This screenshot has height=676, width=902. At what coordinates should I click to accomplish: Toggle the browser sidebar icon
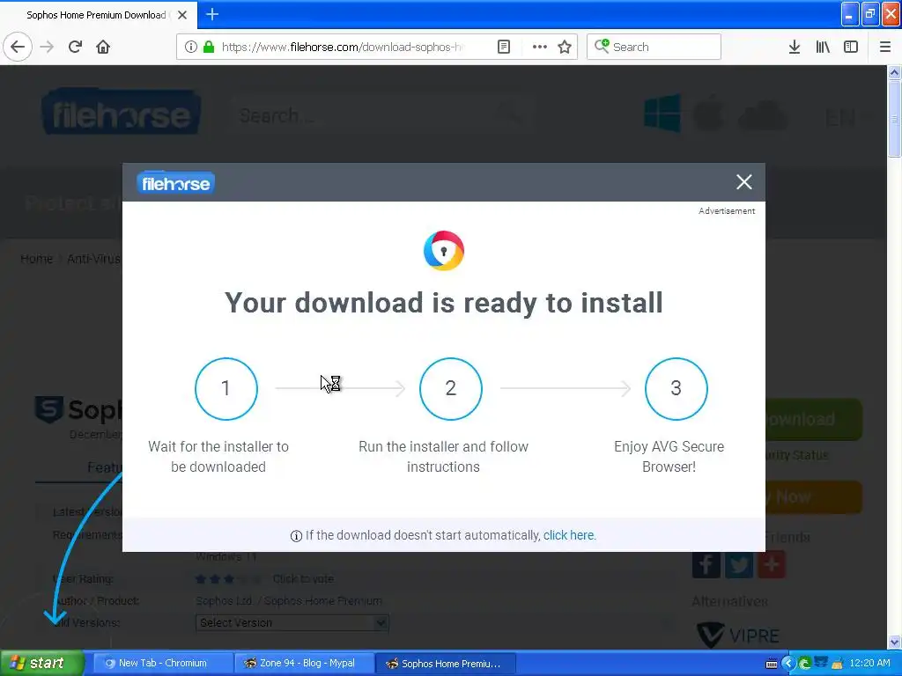pos(851,47)
